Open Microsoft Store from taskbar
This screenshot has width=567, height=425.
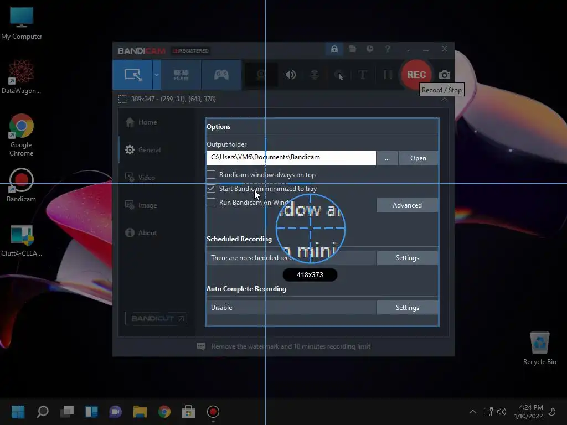coord(188,412)
